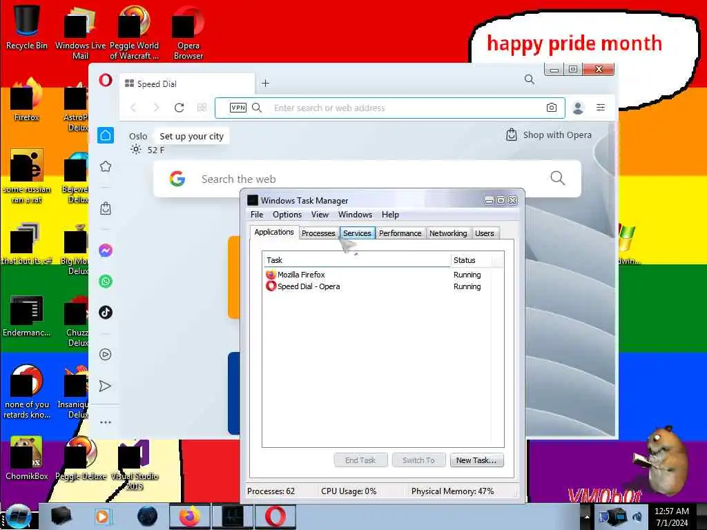Sort by Status column header

pyautogui.click(x=471, y=260)
